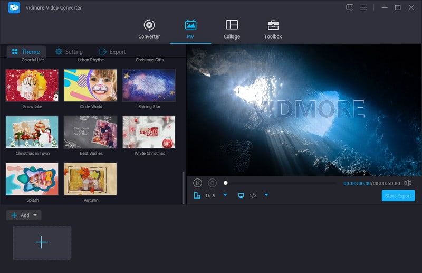The width and height of the screenshot is (422, 273).
Task: Click the Start Export button
Action: (x=398, y=196)
